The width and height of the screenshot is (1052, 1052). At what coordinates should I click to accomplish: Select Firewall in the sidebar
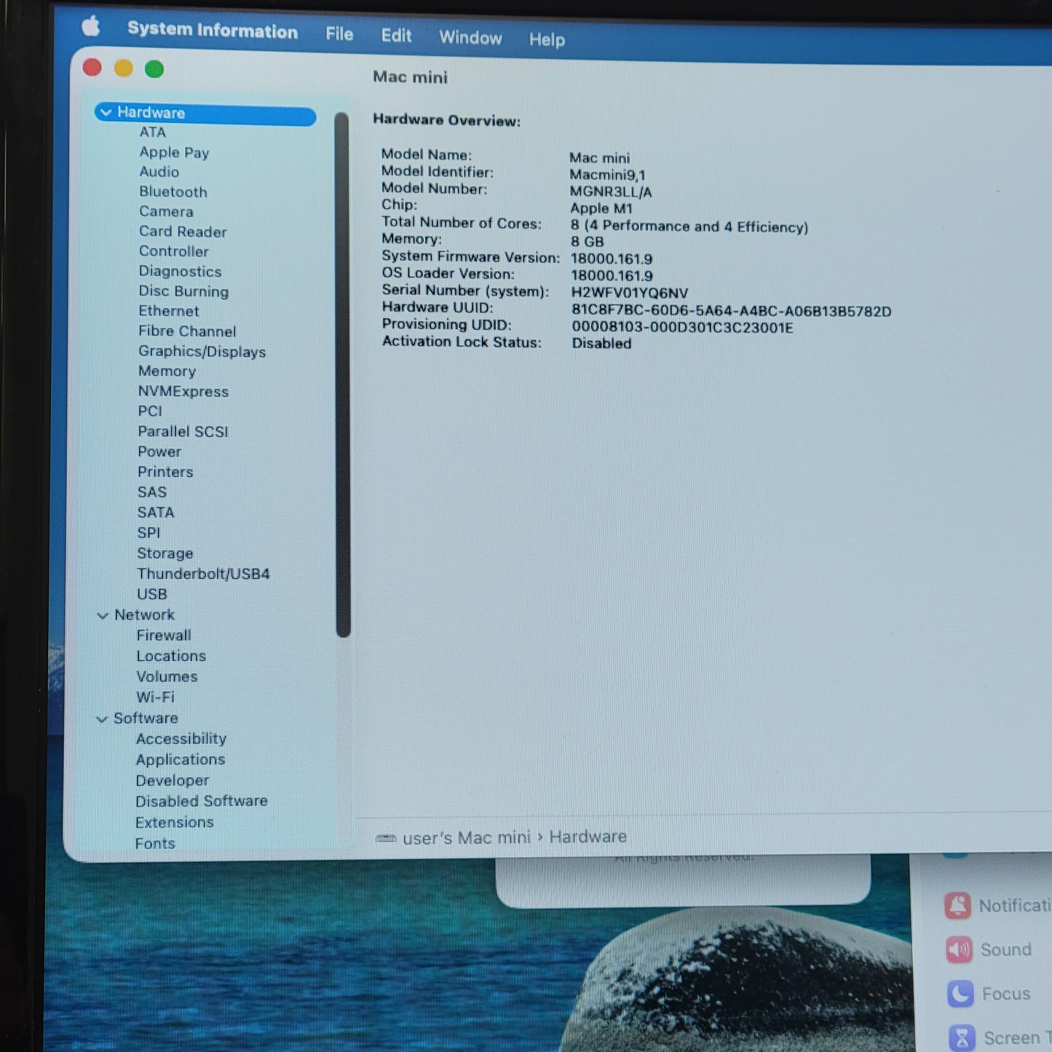coord(164,636)
